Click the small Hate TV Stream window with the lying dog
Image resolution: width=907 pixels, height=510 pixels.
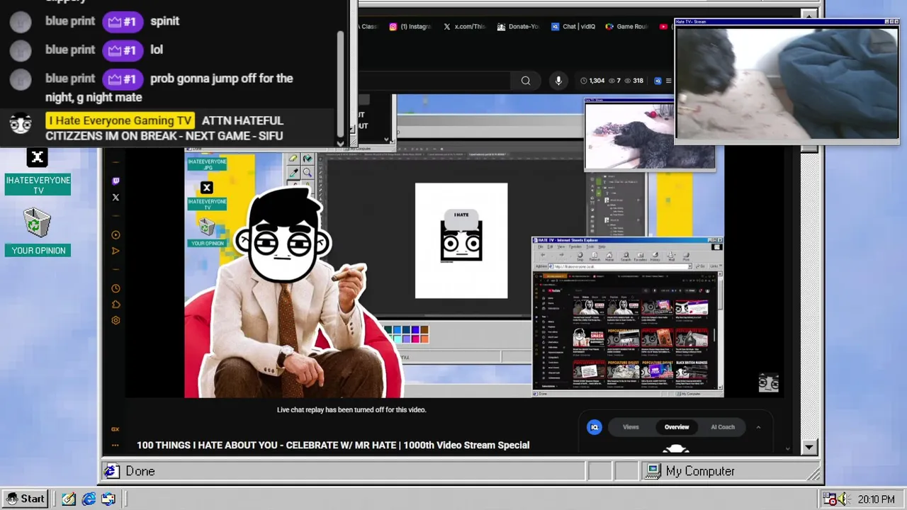tap(650, 135)
